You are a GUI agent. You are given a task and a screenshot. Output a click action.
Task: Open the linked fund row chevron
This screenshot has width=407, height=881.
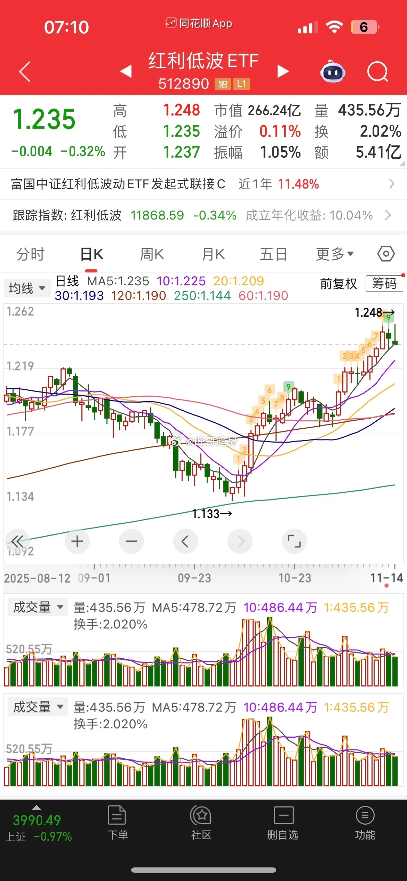pos(392,184)
